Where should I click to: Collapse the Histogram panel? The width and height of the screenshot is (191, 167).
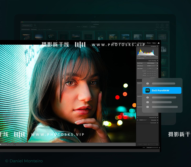pos(157,46)
